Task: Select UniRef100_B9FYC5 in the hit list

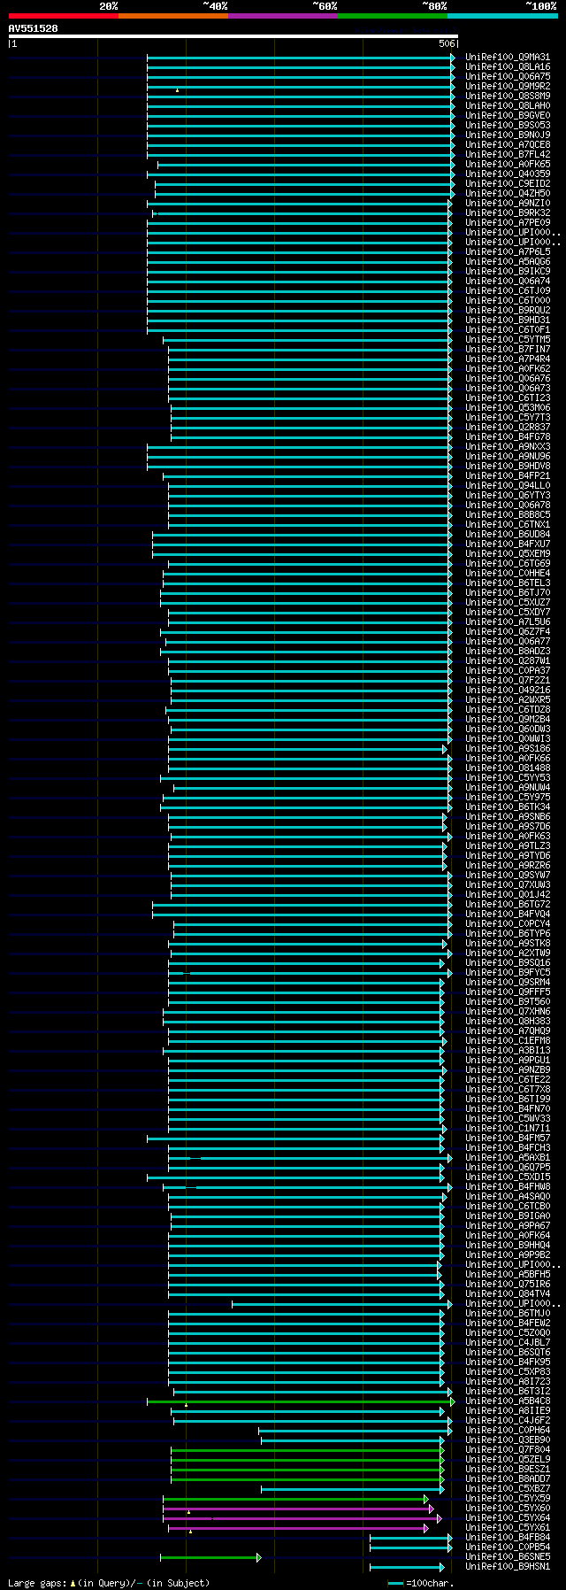Action: (x=508, y=973)
